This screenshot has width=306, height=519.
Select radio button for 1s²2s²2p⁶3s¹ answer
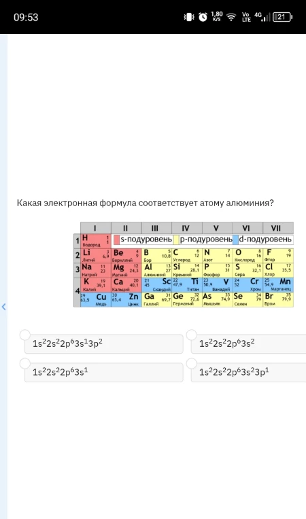point(24,363)
